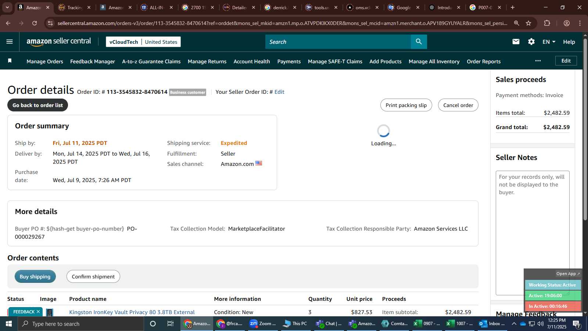Click the Edit button in nav bar
Viewport: 588px width, 331px height.
pos(566,61)
